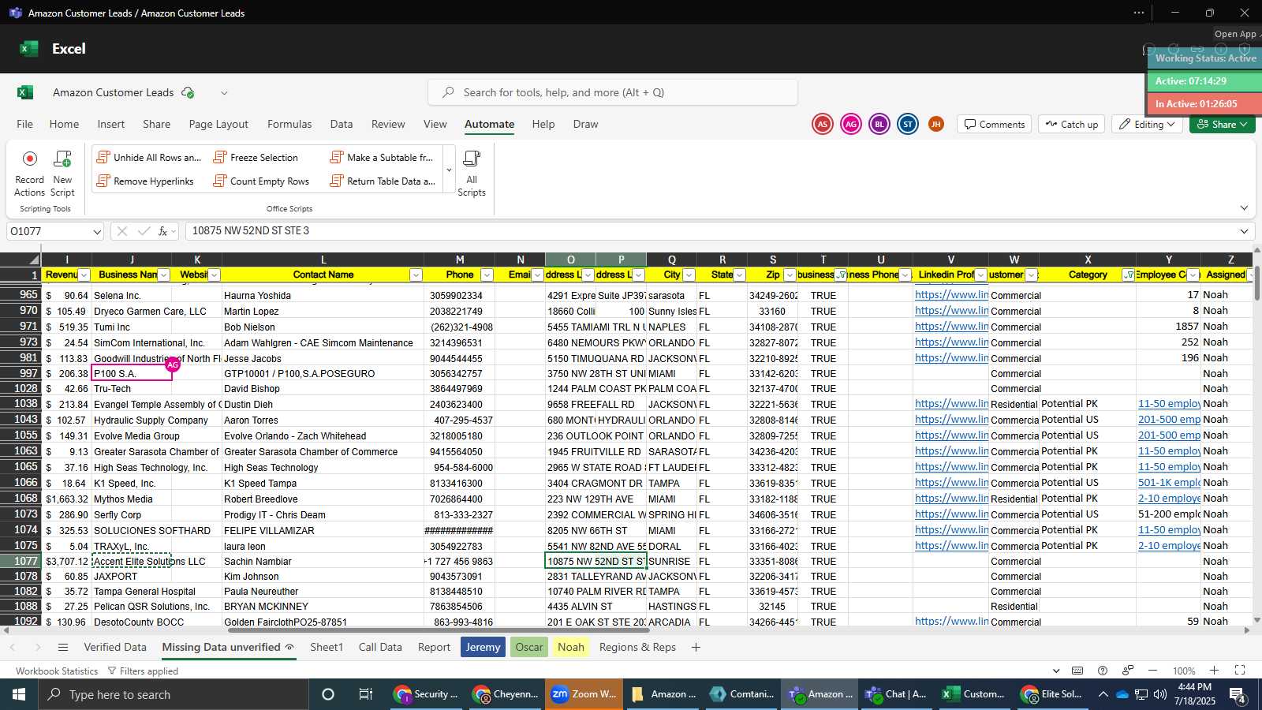Create a New Script
1262x710 pixels.
[x=62, y=174]
